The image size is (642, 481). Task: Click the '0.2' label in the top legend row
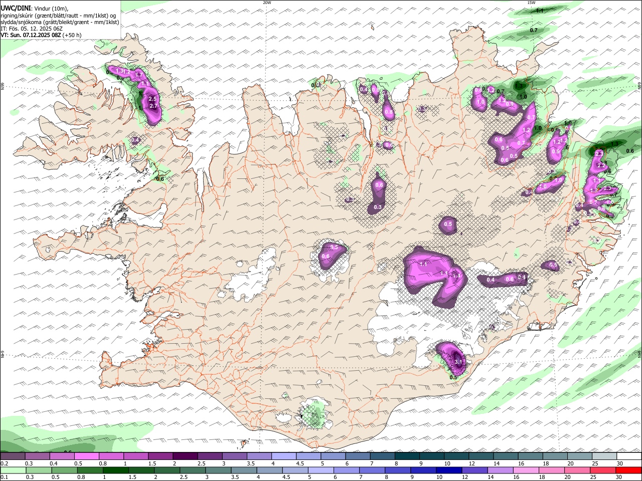4,463
